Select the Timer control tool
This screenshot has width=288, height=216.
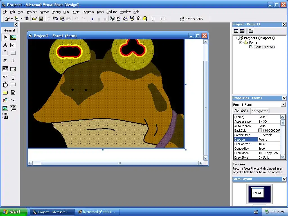(x=5, y=85)
